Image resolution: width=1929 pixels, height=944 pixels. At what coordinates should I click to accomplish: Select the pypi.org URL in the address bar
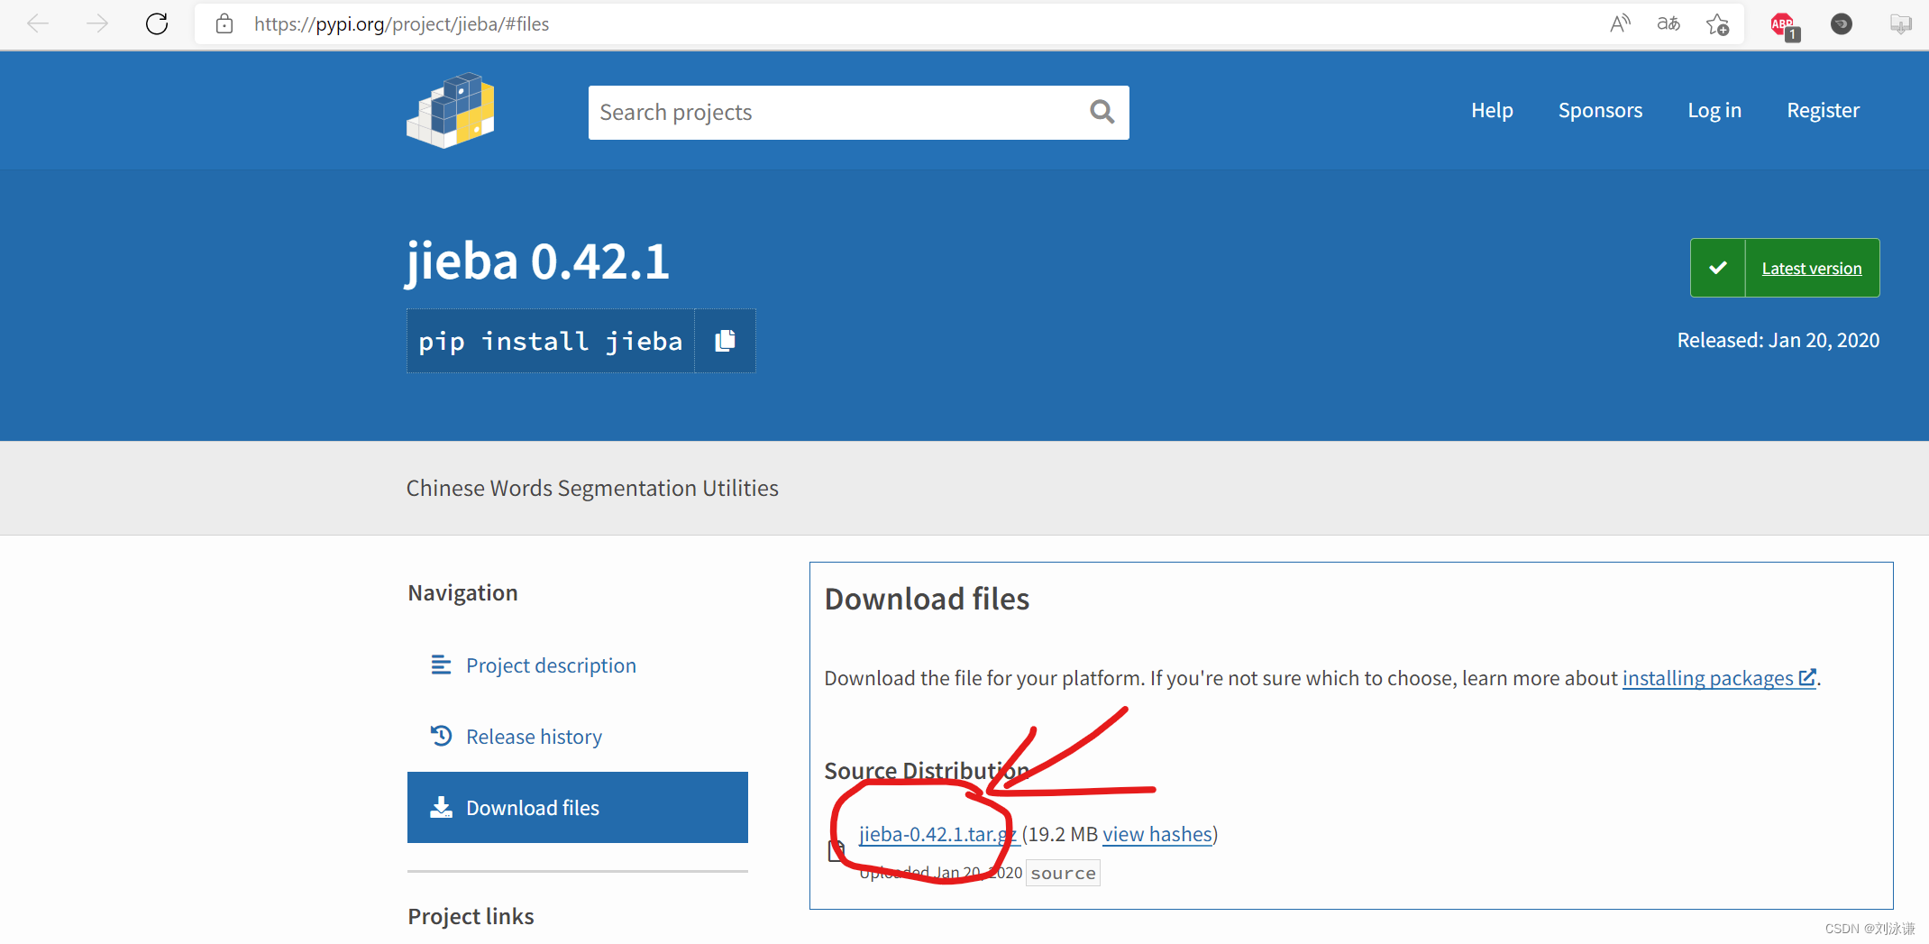point(401,24)
